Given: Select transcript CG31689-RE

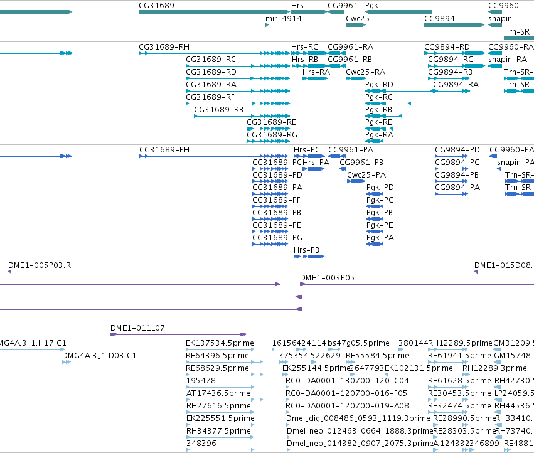Looking at the screenshot, I should pyautogui.click(x=269, y=129).
